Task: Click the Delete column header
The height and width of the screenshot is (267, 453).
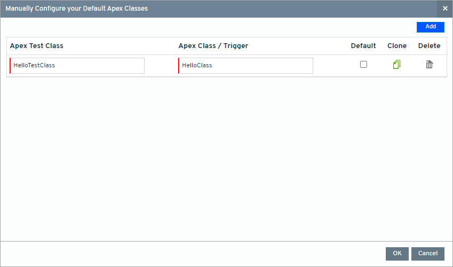Action: pyautogui.click(x=429, y=46)
